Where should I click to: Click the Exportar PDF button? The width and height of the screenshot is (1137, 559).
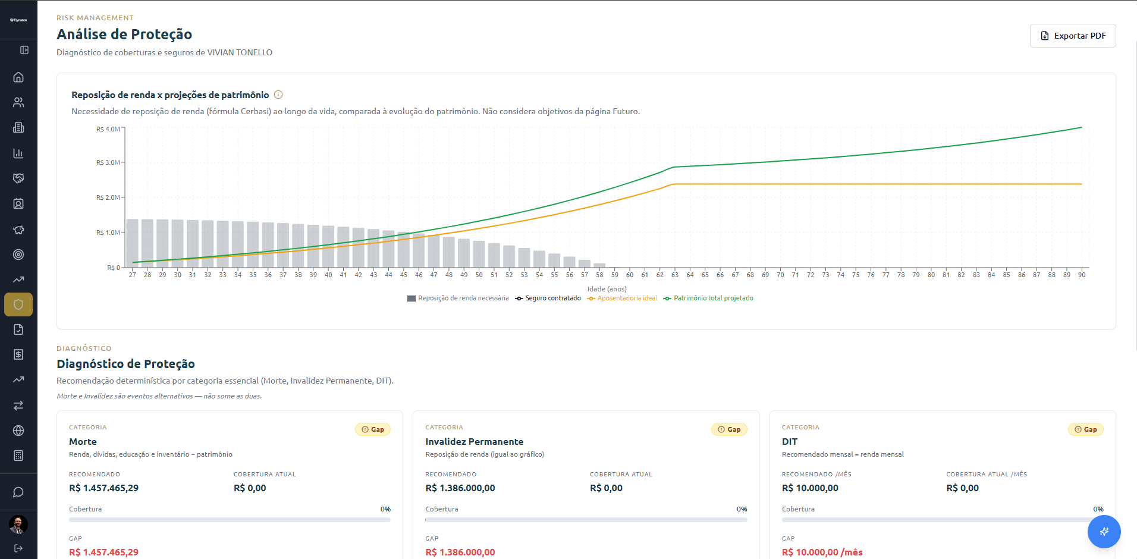pyautogui.click(x=1073, y=36)
